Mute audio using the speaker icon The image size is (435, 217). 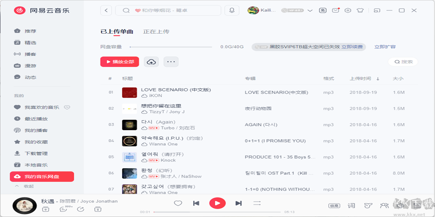[x=400, y=205]
